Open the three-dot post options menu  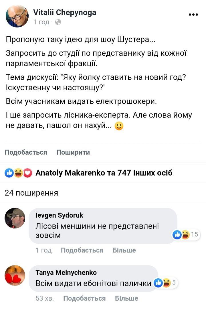[x=193, y=15]
